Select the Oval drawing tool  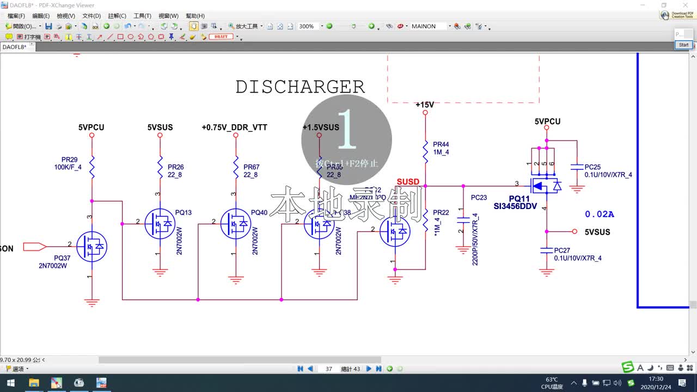[131, 36]
